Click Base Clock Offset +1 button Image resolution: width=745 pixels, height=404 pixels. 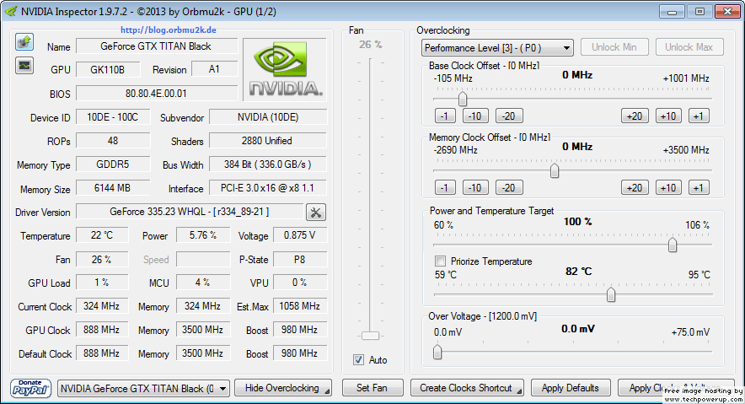pos(699,116)
